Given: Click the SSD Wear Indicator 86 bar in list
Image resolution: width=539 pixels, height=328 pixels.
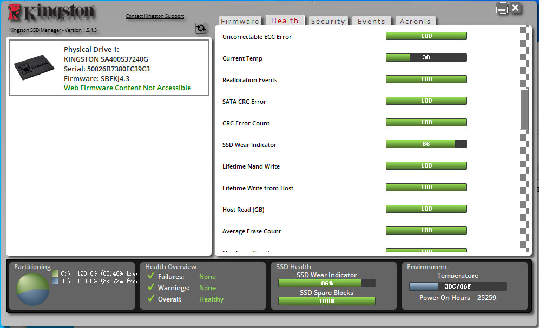Looking at the screenshot, I should click(426, 144).
